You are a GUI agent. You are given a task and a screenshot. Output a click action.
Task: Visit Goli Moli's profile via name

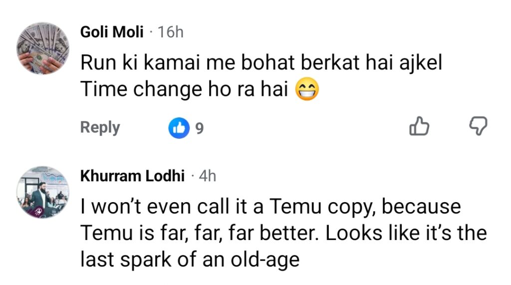click(x=112, y=32)
